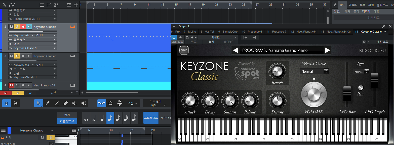Open plugin gear settings icon
Screen dimensions: 394x145
(364, 42)
